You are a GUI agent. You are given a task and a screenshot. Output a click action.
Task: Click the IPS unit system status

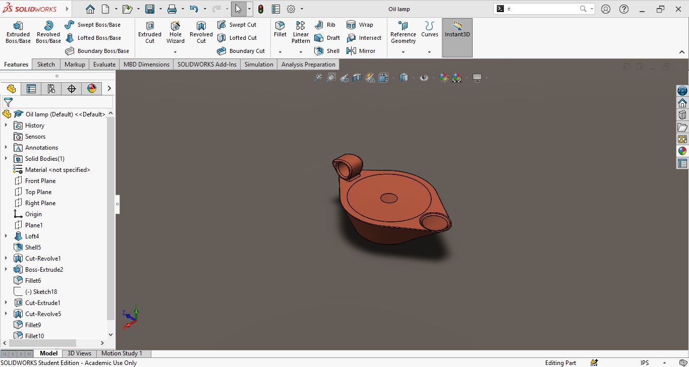[645, 362]
